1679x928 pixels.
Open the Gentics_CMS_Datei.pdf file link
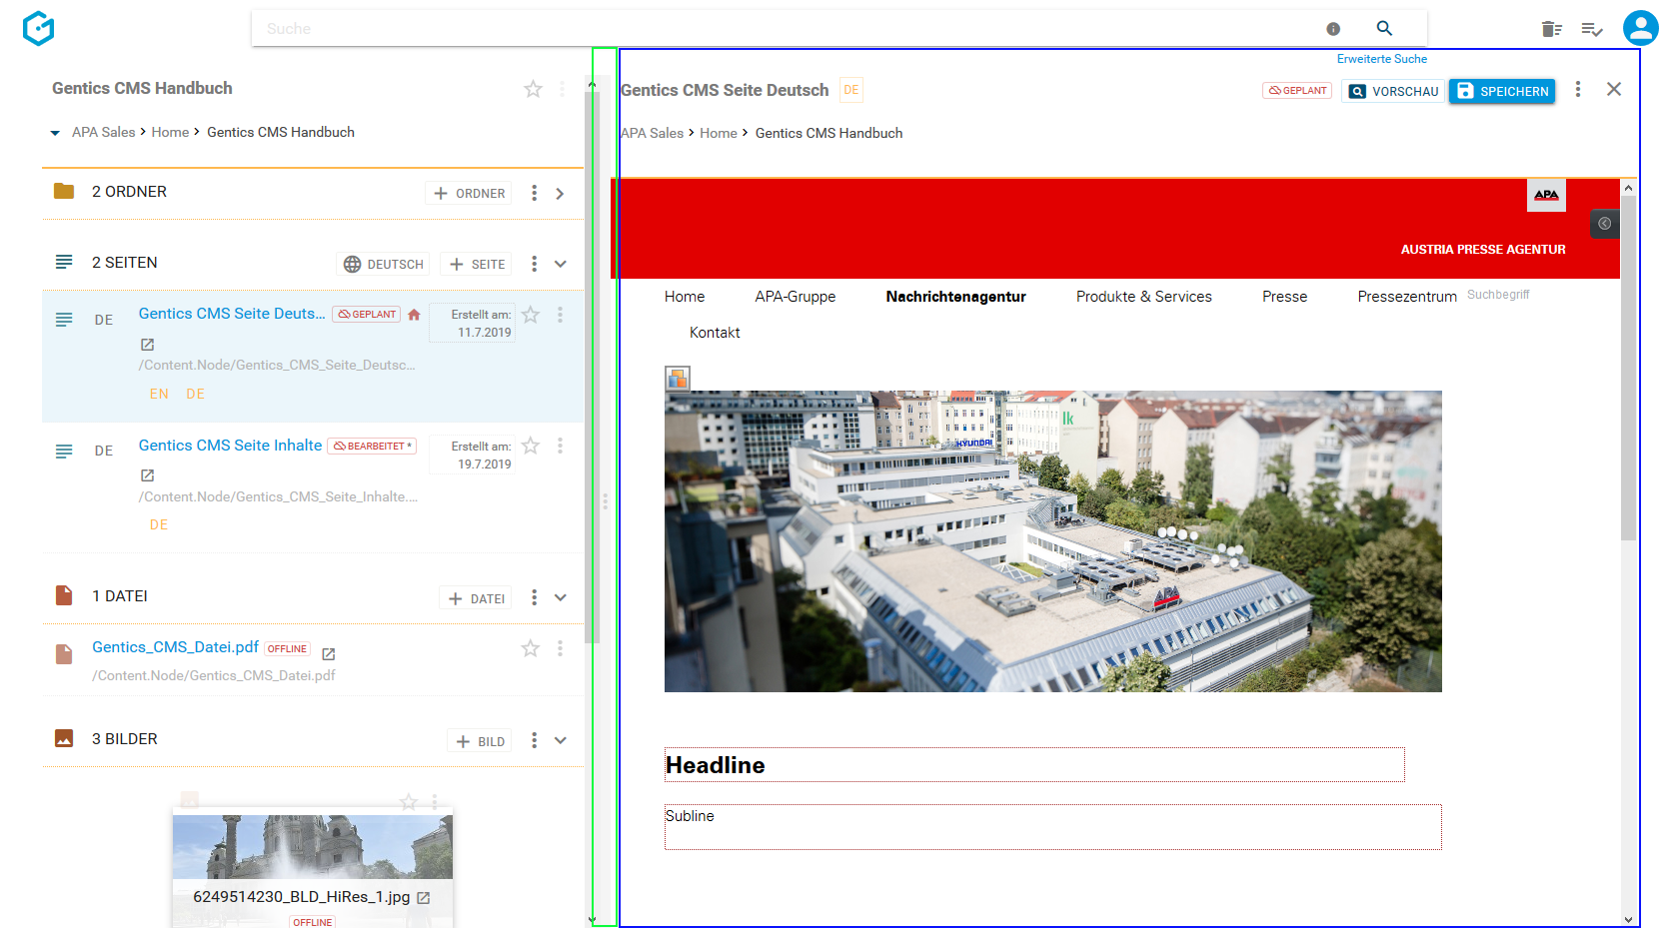[175, 647]
